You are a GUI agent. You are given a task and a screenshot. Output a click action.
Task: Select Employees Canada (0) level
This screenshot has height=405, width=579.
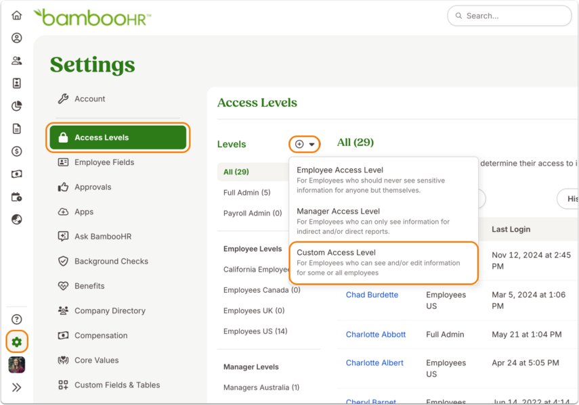pos(262,290)
